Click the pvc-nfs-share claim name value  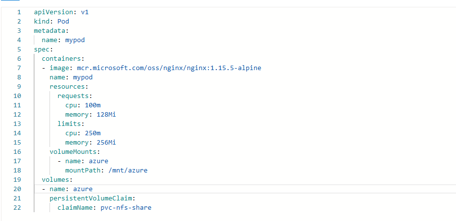click(126, 208)
